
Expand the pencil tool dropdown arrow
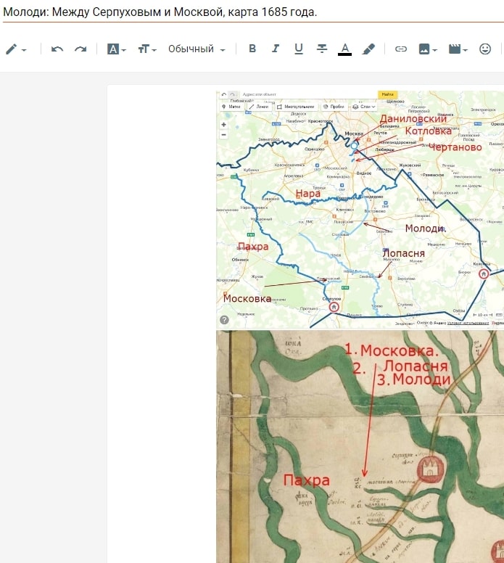[24, 50]
